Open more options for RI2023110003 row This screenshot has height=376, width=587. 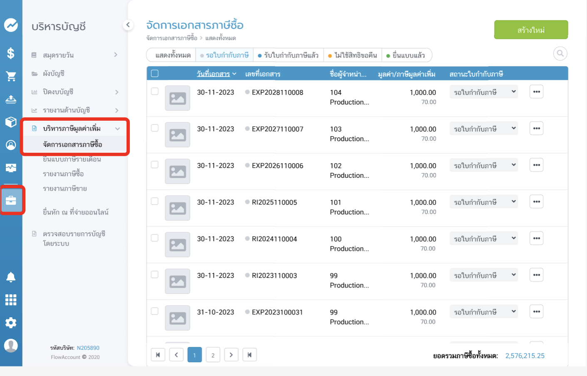pyautogui.click(x=536, y=275)
